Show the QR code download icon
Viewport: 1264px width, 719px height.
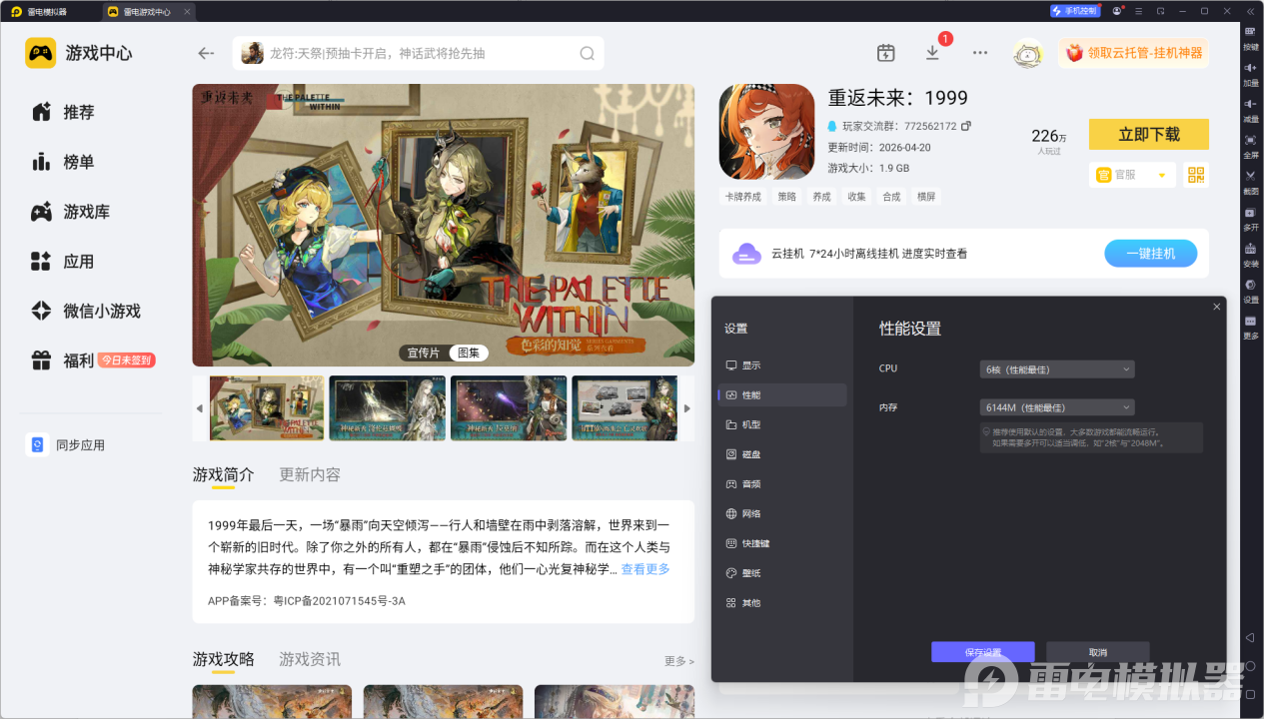(x=1196, y=175)
